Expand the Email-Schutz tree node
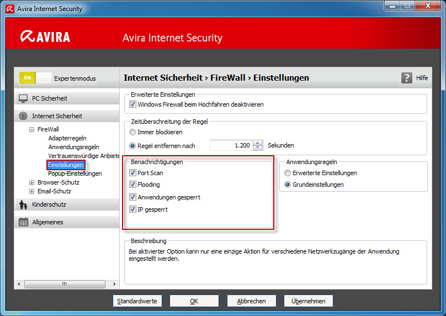 31,191
